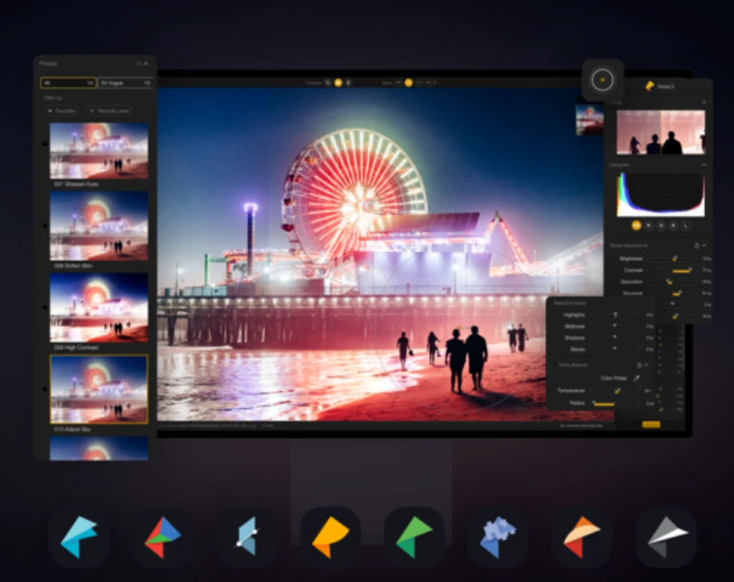The height and width of the screenshot is (582, 734).
Task: Adjust the Shadows slider
Action: tap(614, 338)
